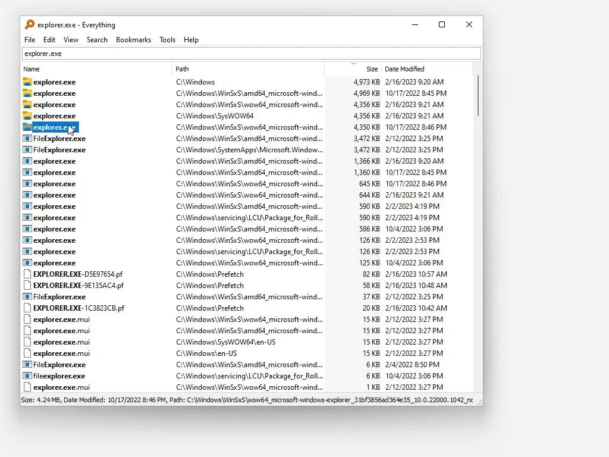Click the 2/16/2023 10:48 AM date cell
This screenshot has width=609, height=457.
point(416,285)
